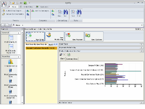Click the scroll down arrow in Shortcuts panel
This screenshot has height=109, width=145.
click(22, 103)
